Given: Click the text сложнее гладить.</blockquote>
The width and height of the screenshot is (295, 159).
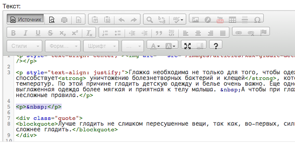Looking at the screenshot, I should tap(67, 130).
